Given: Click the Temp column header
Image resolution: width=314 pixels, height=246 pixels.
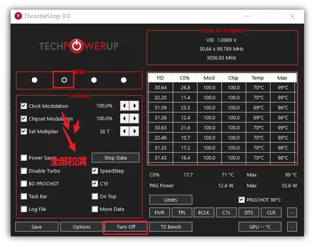Looking at the screenshot, I should 258,78.
